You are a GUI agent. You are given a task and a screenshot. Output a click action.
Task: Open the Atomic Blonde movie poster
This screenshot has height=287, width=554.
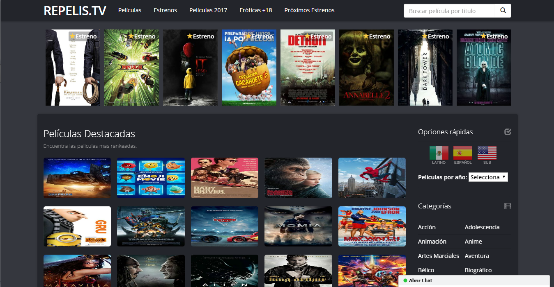pyautogui.click(x=483, y=68)
